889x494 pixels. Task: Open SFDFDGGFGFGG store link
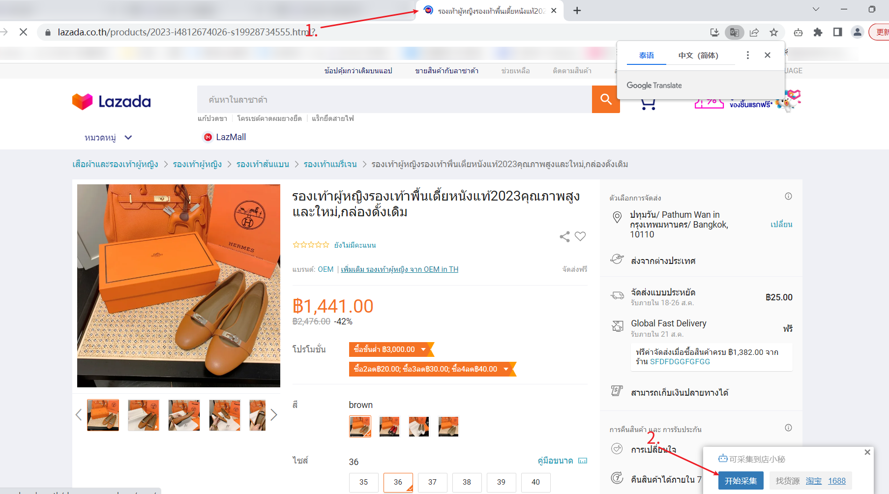[680, 362]
